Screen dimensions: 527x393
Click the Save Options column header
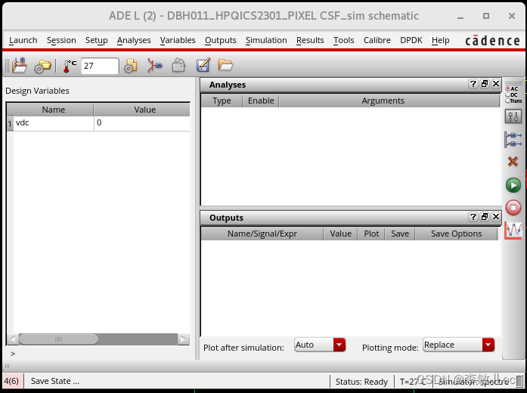pos(456,234)
